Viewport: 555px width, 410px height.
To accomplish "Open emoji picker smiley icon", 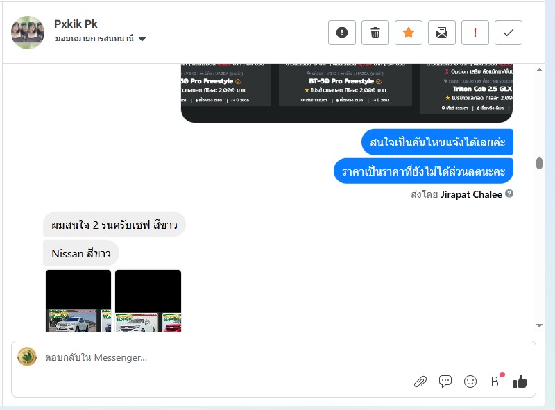I will (470, 382).
